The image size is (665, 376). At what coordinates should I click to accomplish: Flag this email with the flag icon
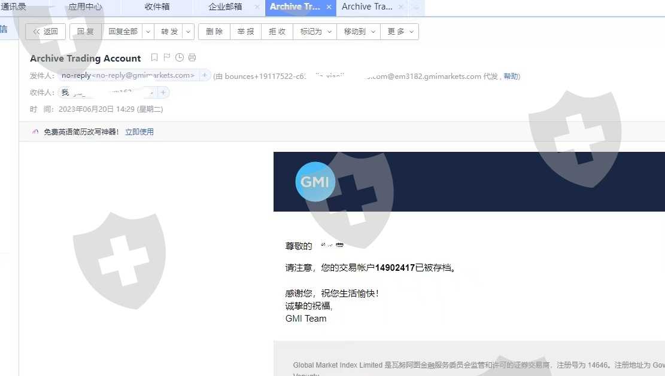[x=166, y=57]
